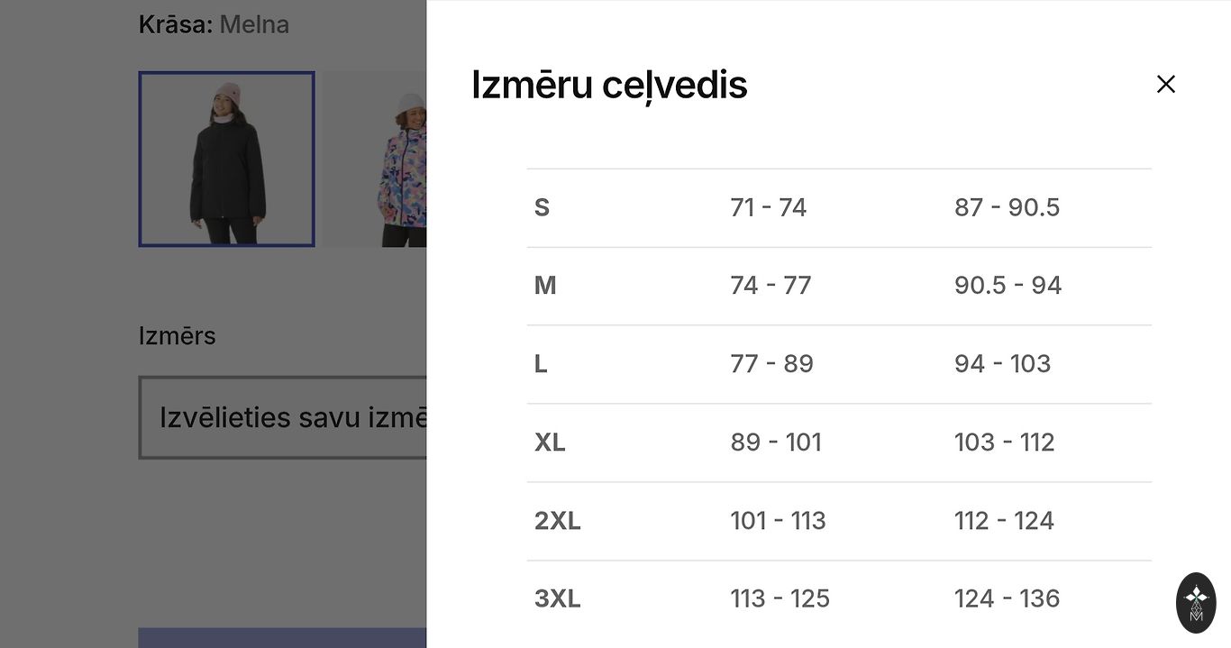
Task: Click the 124 - 136 measurement cell
Action: 1007,599
